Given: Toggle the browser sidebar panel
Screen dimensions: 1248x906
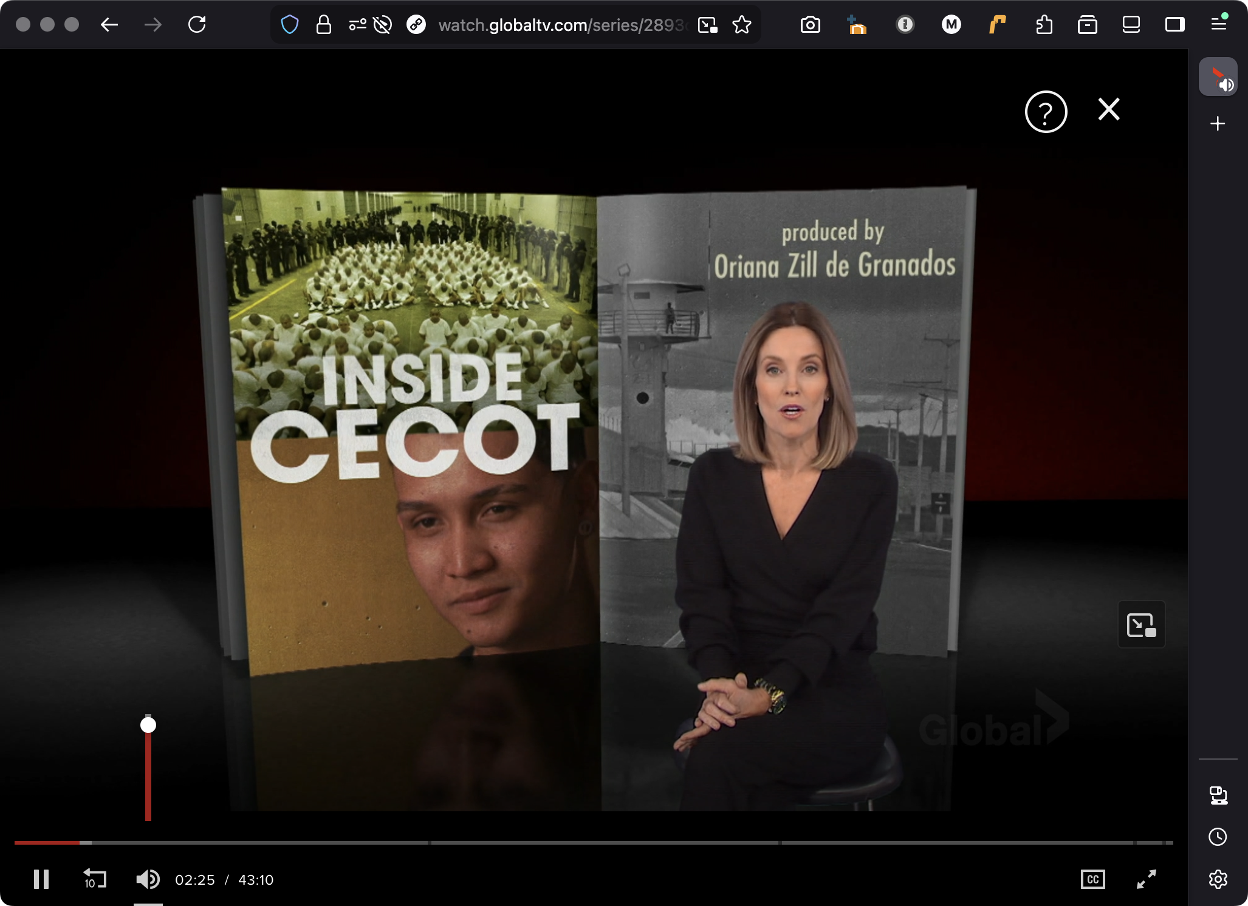Looking at the screenshot, I should click(1174, 25).
